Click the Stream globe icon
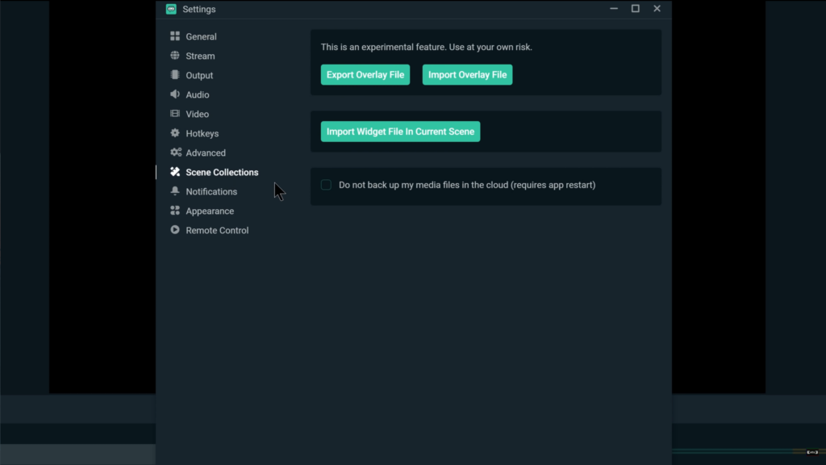This screenshot has width=826, height=465. [x=175, y=56]
